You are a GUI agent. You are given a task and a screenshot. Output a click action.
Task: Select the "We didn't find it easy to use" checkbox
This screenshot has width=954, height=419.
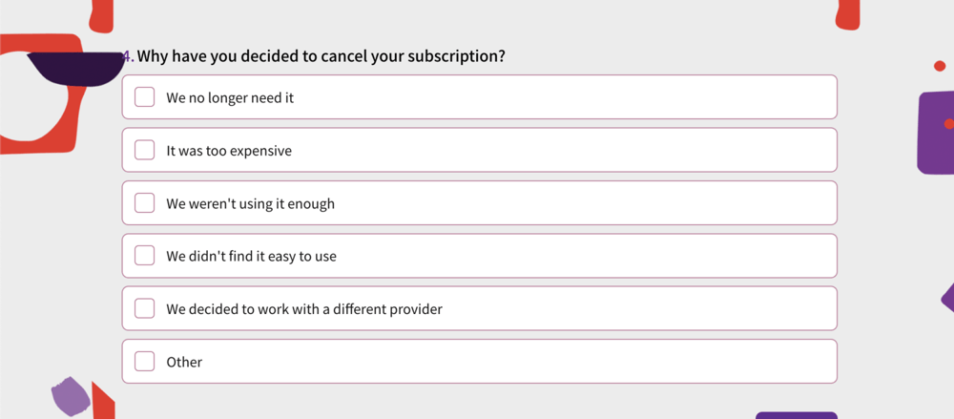coord(145,256)
